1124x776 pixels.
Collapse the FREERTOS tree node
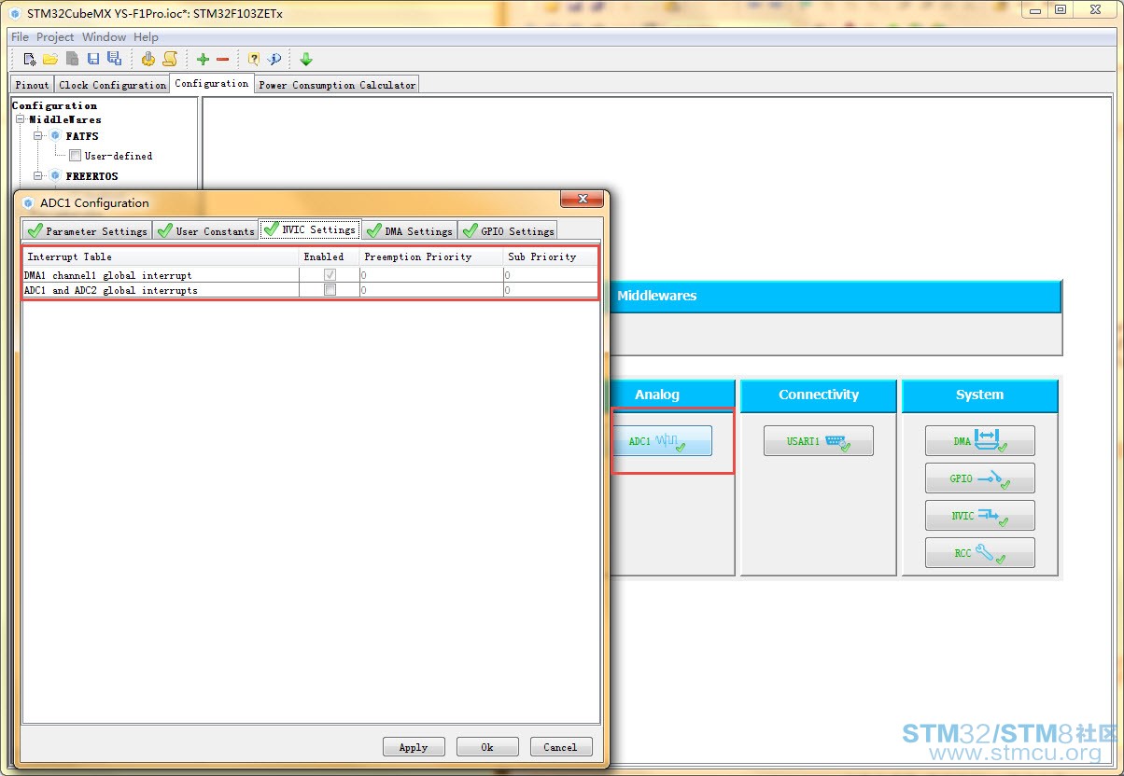click(38, 175)
